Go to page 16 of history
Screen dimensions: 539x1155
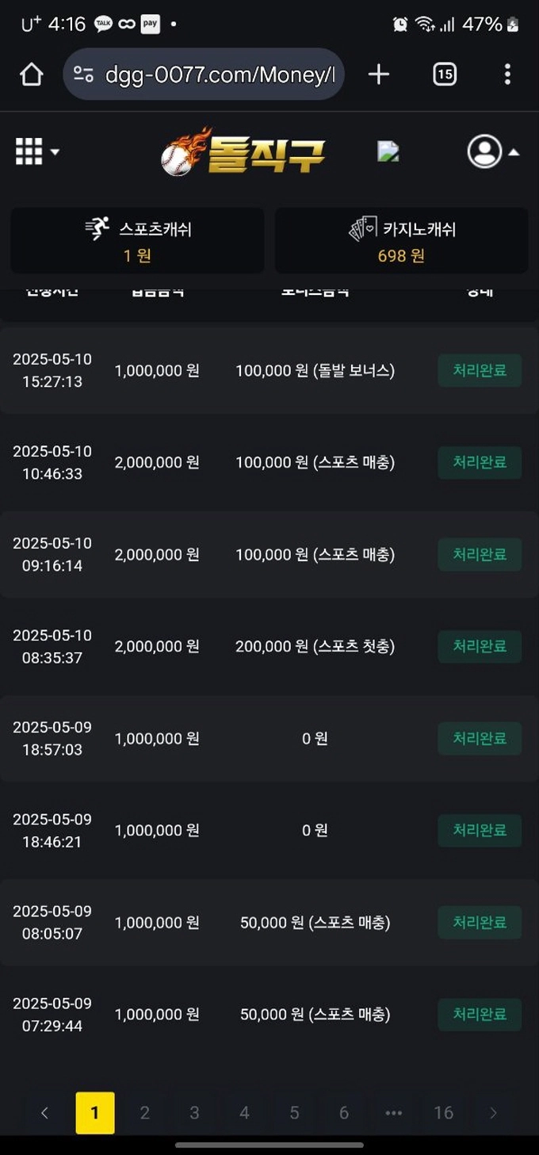(443, 1113)
